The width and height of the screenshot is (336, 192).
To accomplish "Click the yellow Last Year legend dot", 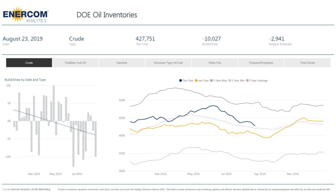I will click(196, 80).
